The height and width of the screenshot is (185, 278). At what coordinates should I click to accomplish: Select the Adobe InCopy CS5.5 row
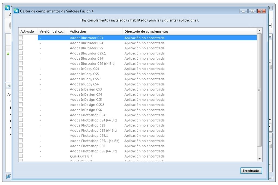coord(138,79)
